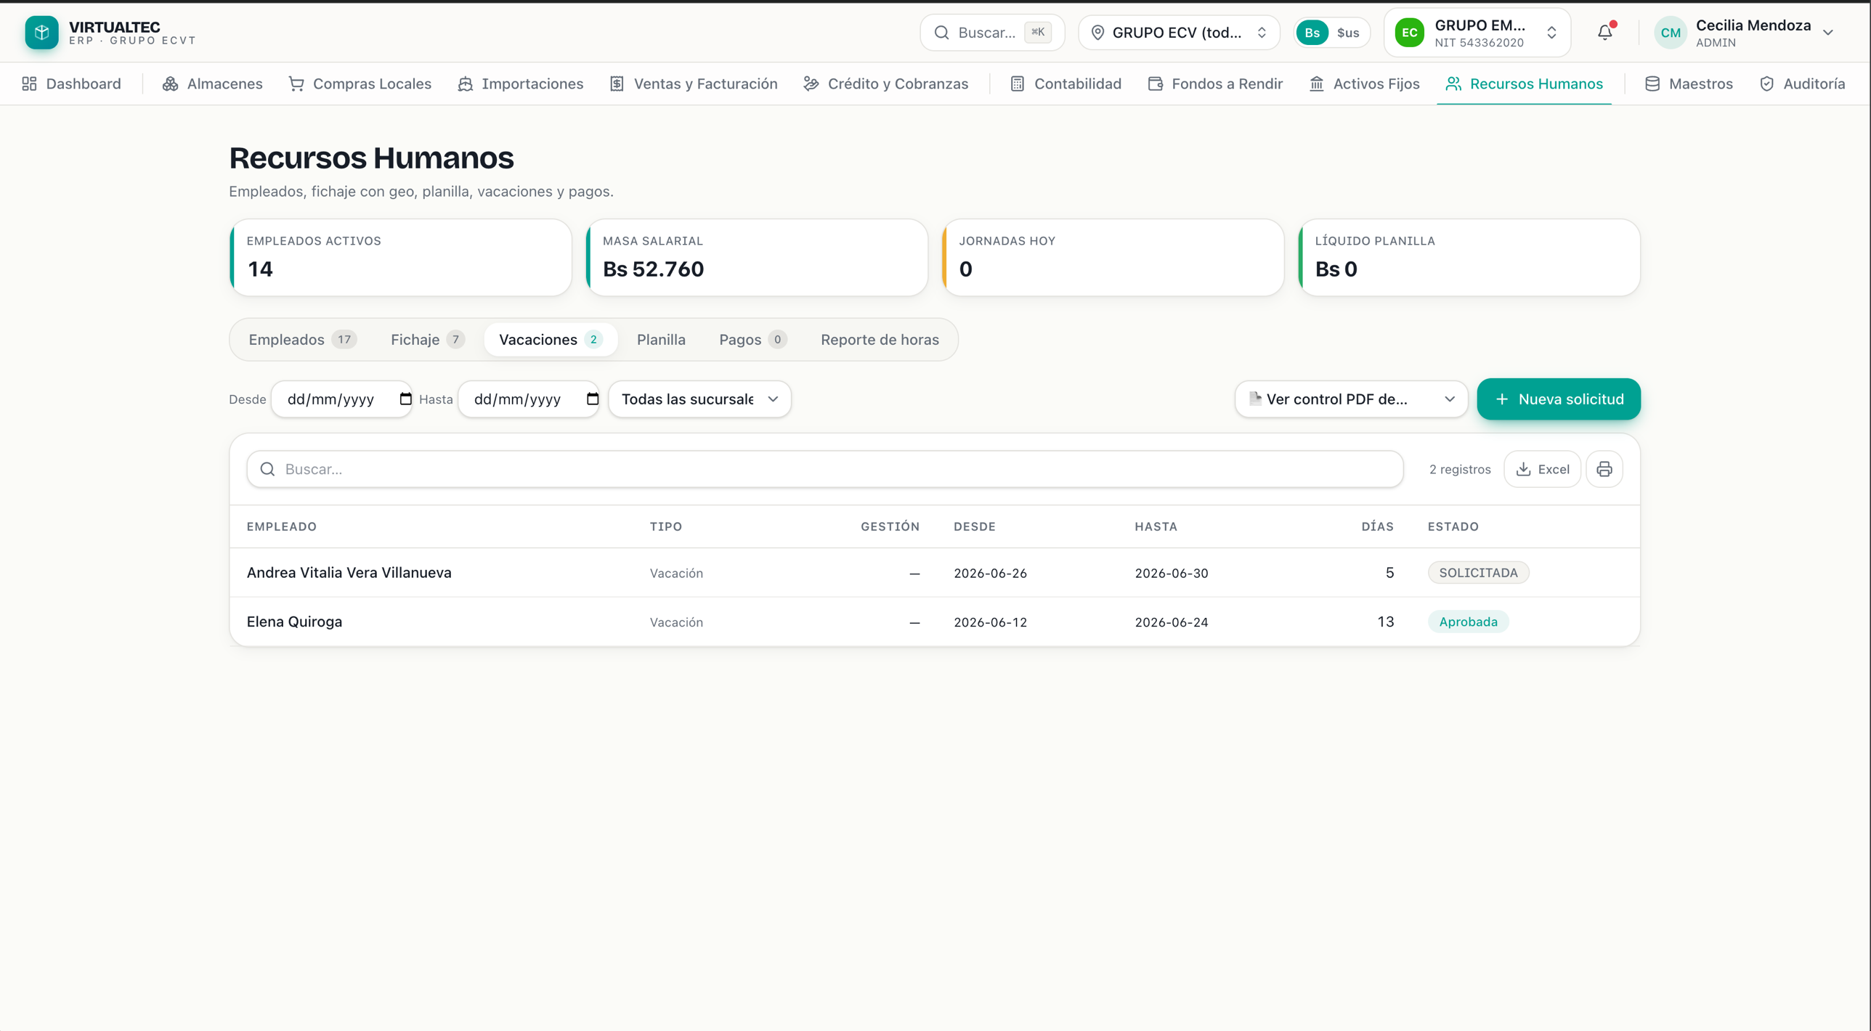1871x1031 pixels.
Task: Click the green EC company badge
Action: pos(1409,33)
